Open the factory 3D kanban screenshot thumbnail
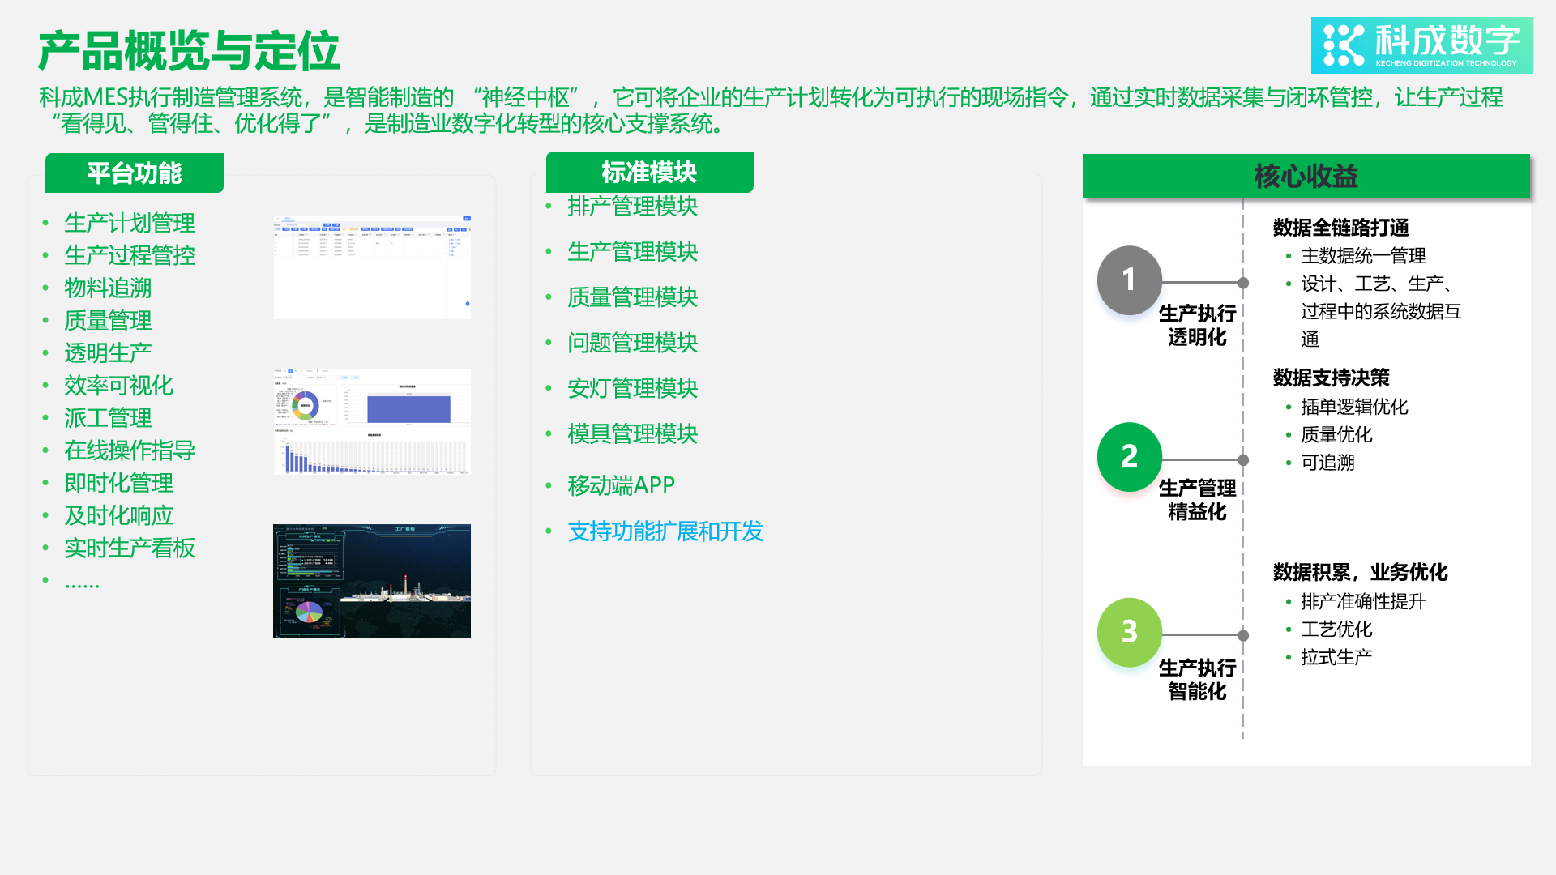The width and height of the screenshot is (1556, 875). pyautogui.click(x=371, y=581)
